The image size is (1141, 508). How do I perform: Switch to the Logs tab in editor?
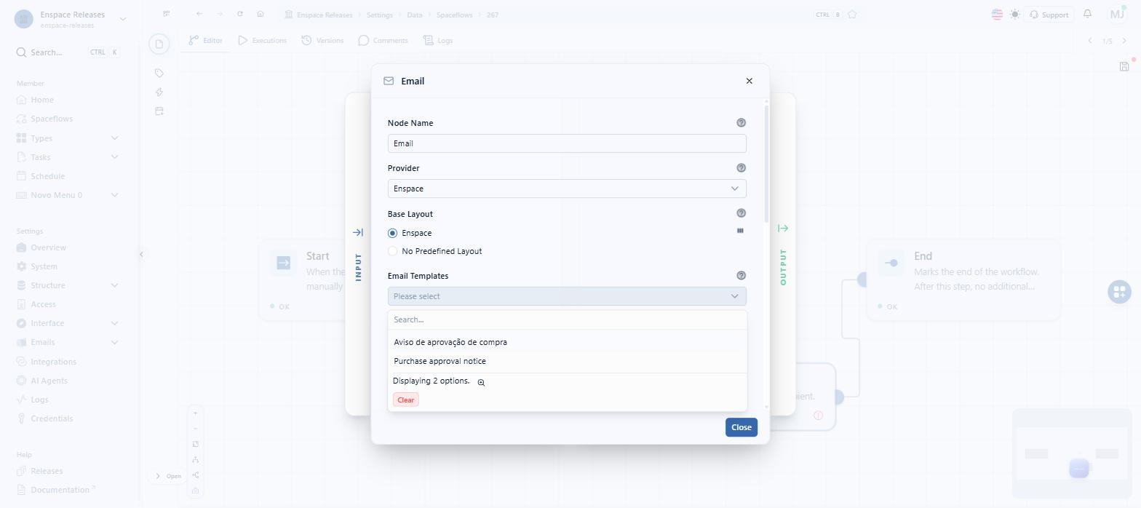(438, 41)
